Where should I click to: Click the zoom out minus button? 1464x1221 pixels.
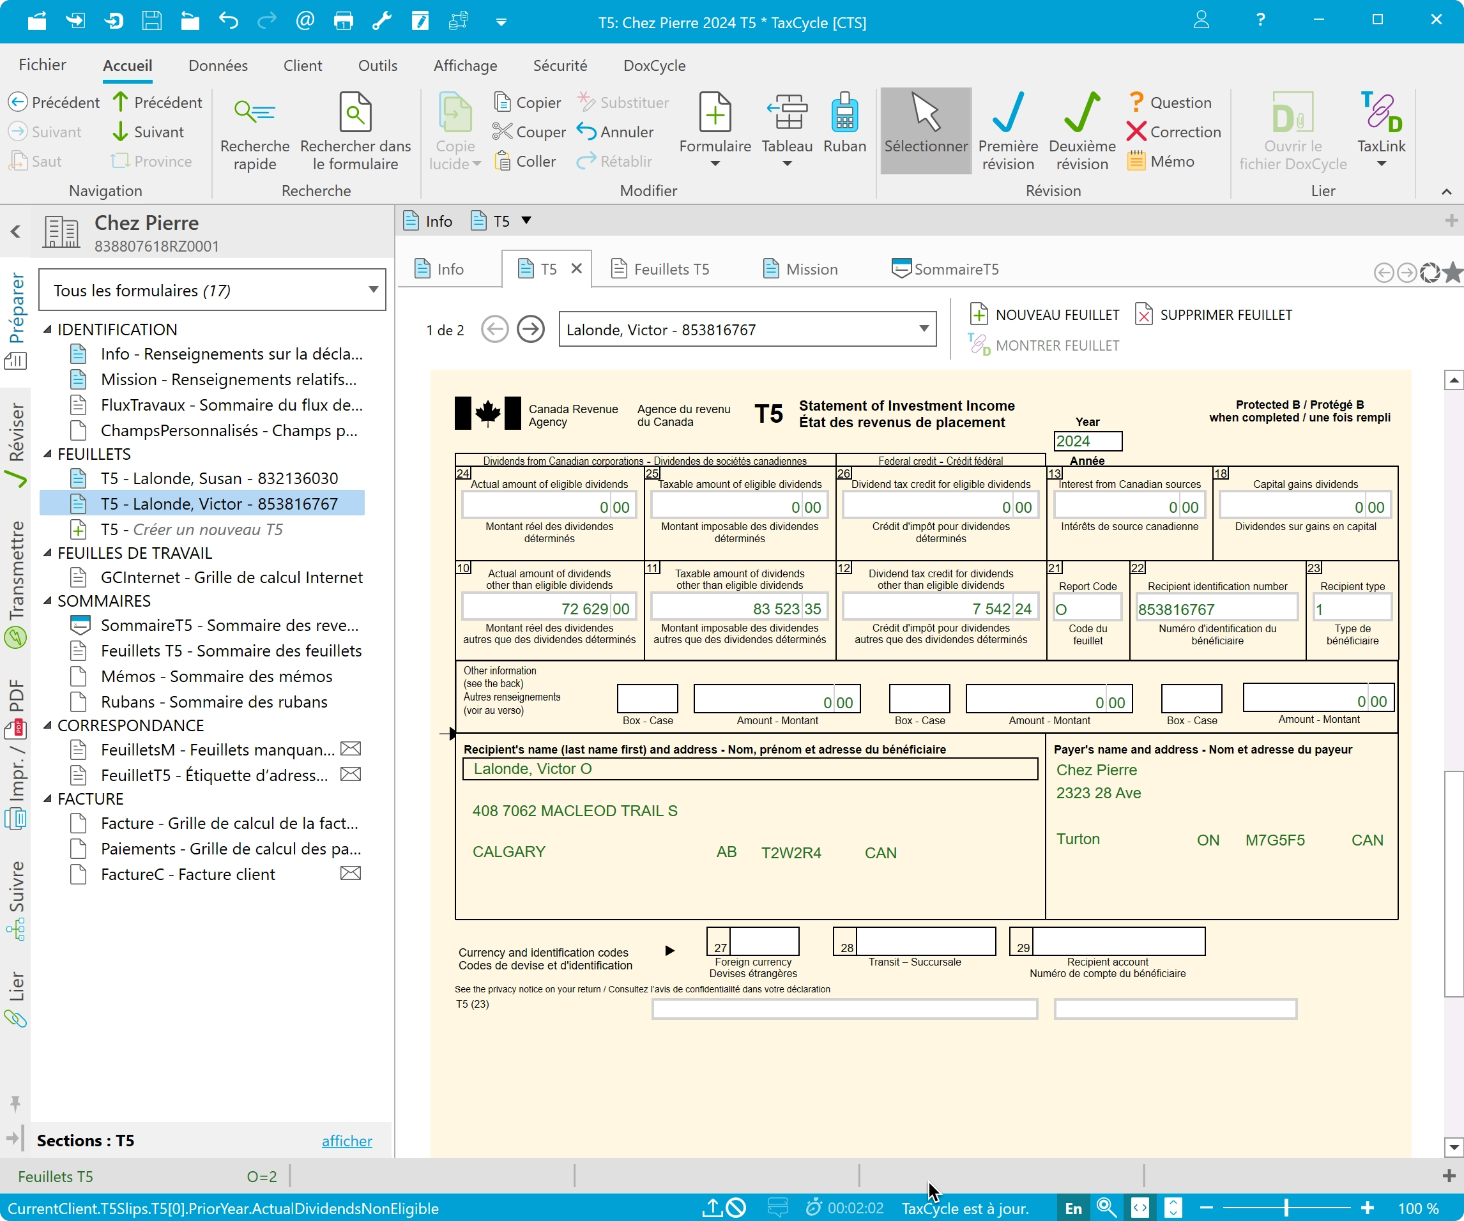[1206, 1208]
